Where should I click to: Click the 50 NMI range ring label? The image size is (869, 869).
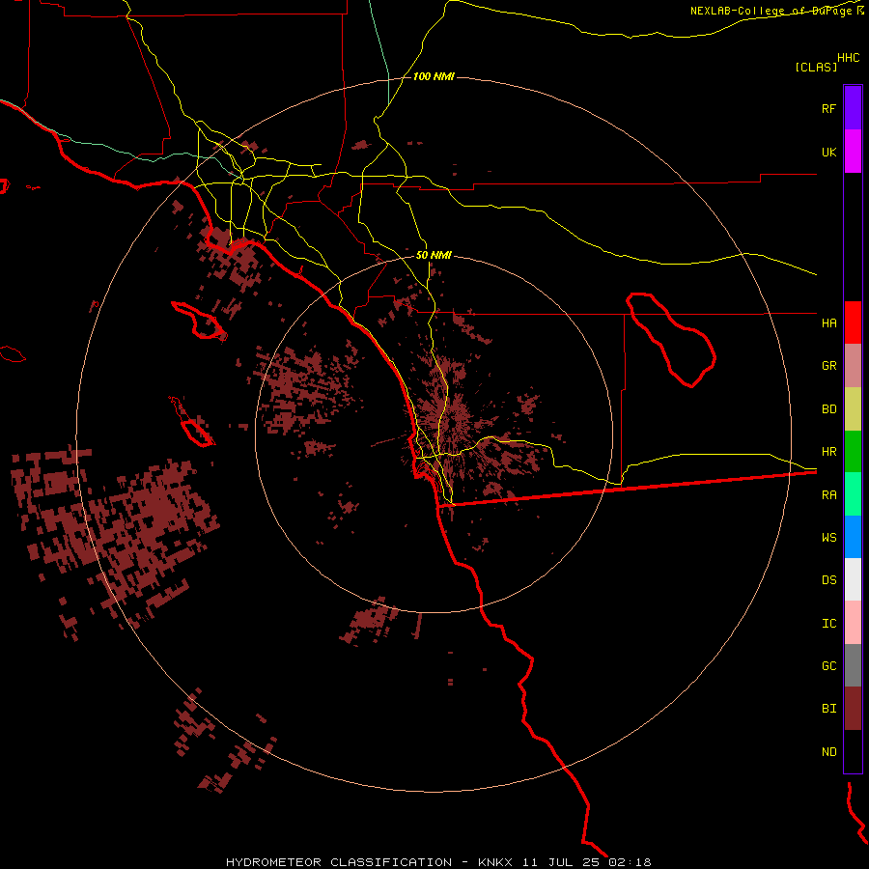pos(434,255)
